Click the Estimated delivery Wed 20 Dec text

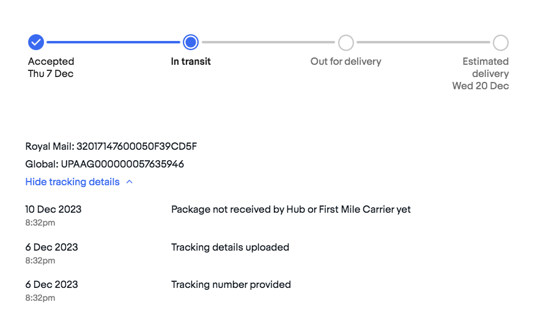tap(481, 74)
